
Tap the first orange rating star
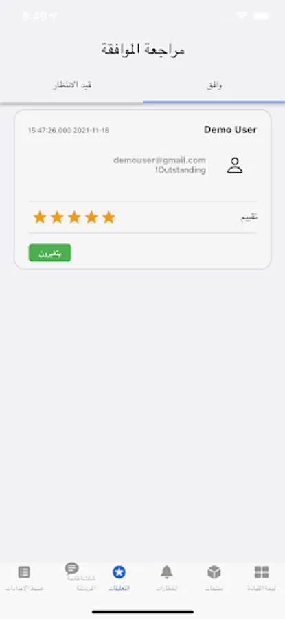tap(39, 217)
